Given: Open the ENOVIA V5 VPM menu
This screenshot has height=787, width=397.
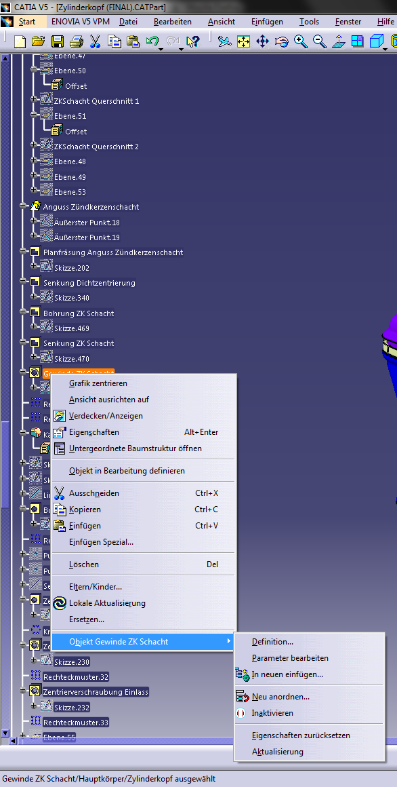Looking at the screenshot, I should coord(81,22).
